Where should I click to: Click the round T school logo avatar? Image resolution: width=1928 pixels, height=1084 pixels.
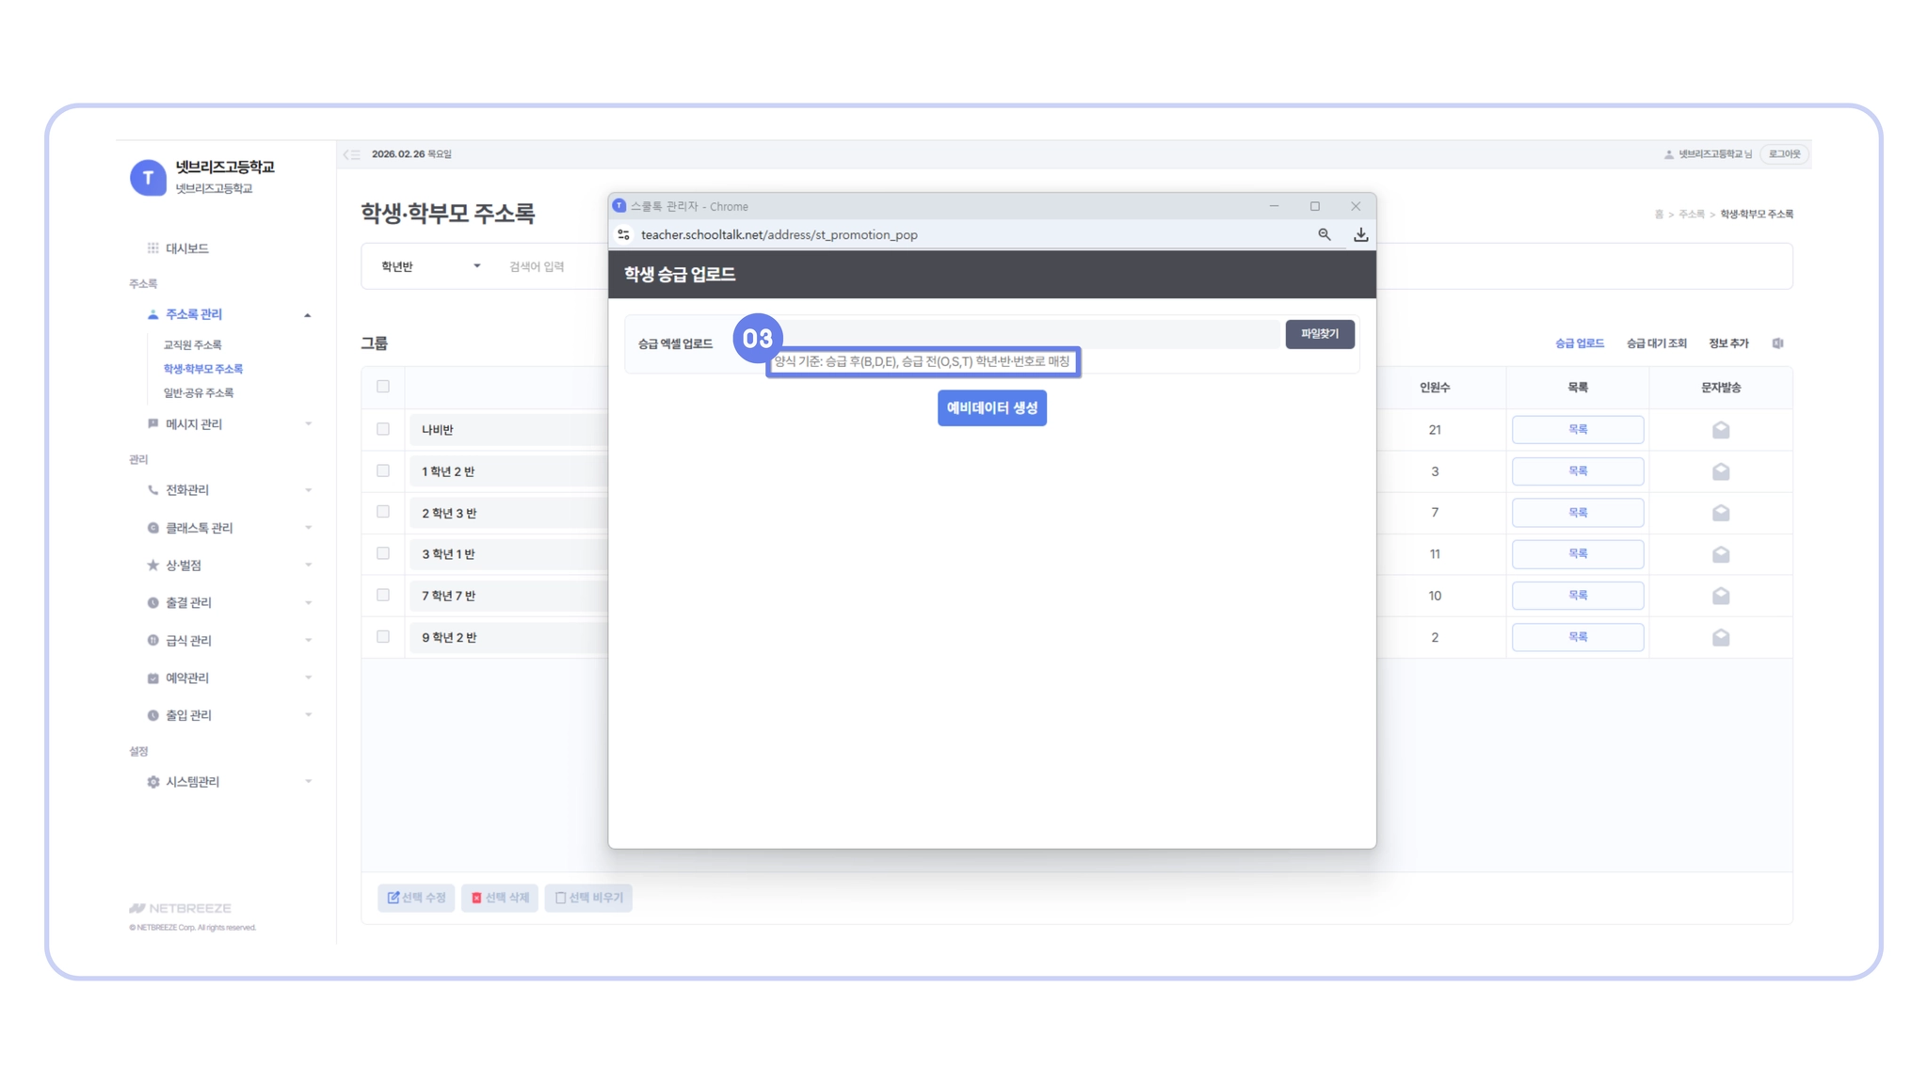pos(148,177)
